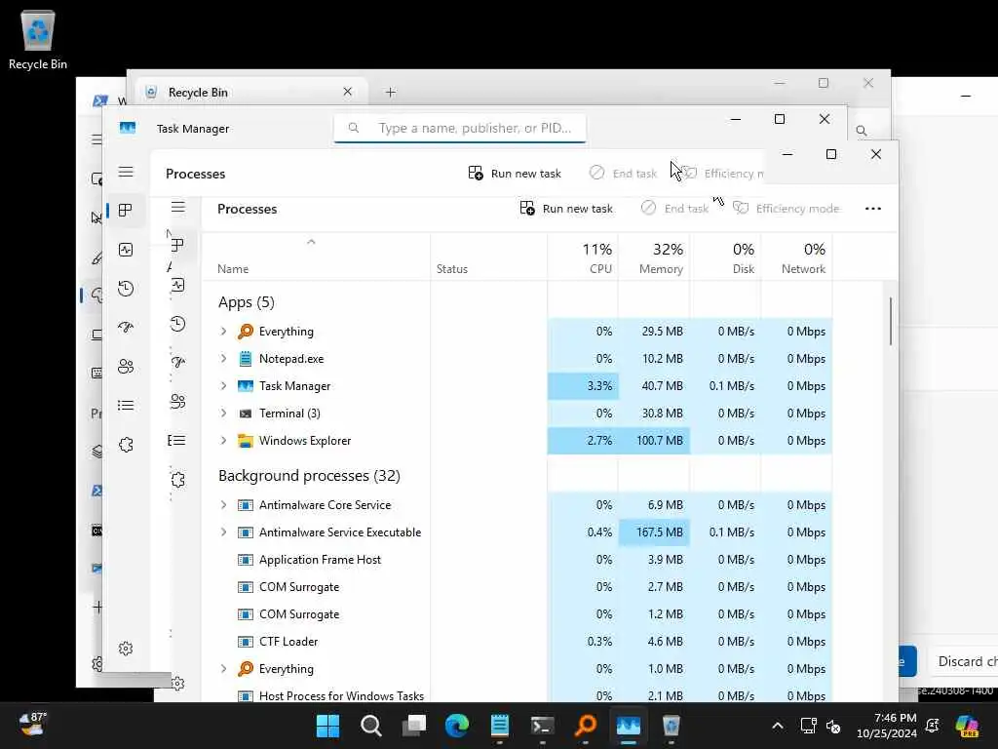Expand Everything under Background processes
998x749 pixels.
coord(223,669)
